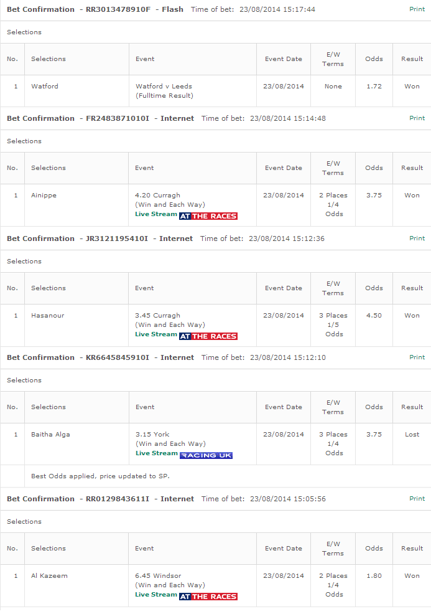Click the Best Odds applied note

100,476
